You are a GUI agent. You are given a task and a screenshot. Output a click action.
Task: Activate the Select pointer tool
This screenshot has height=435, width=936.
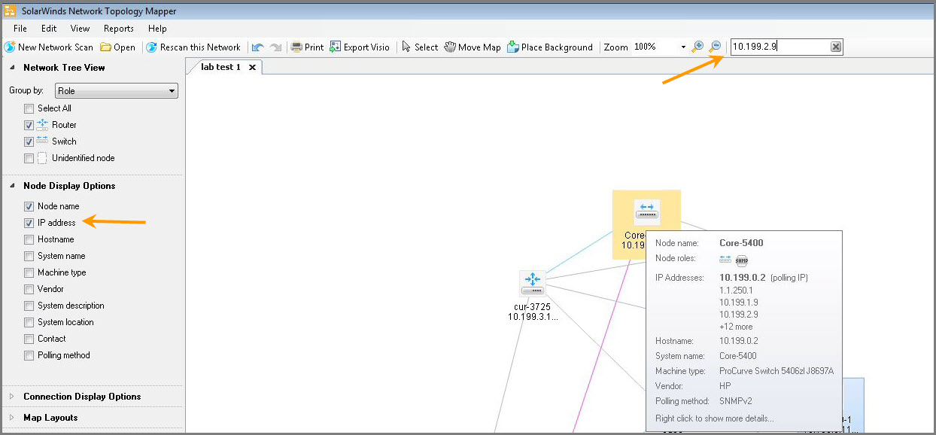tap(420, 47)
